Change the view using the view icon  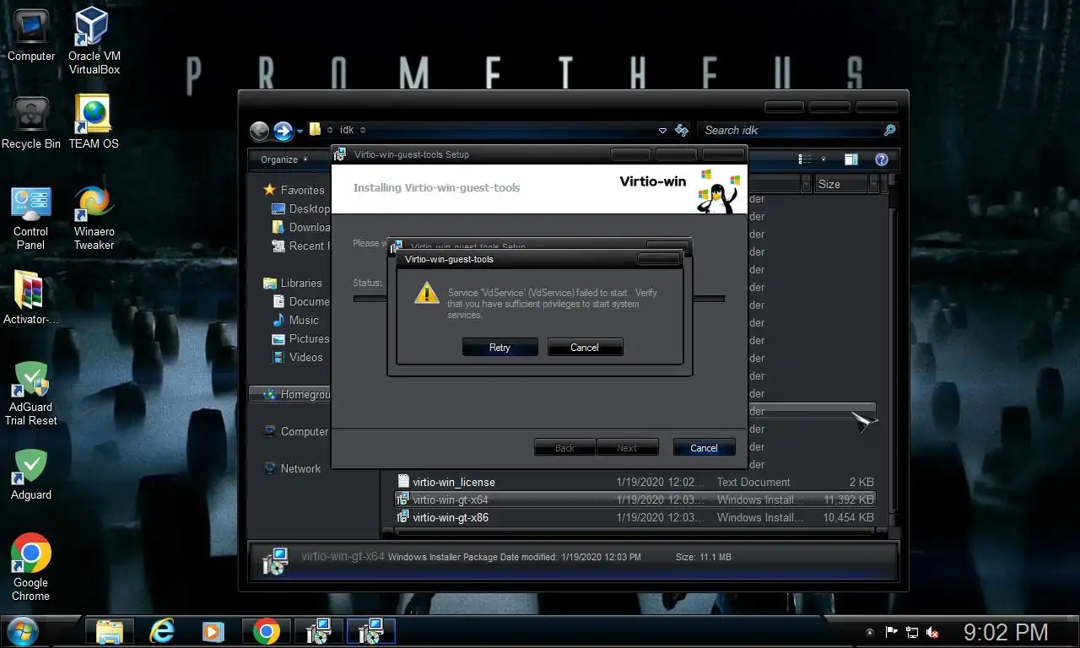coord(805,159)
